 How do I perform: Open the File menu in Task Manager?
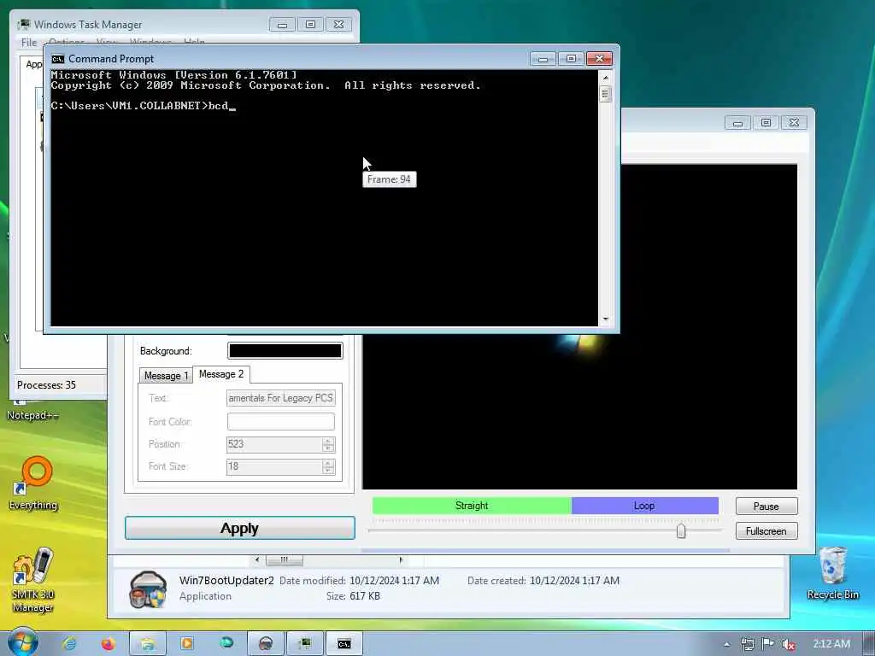pyautogui.click(x=28, y=43)
